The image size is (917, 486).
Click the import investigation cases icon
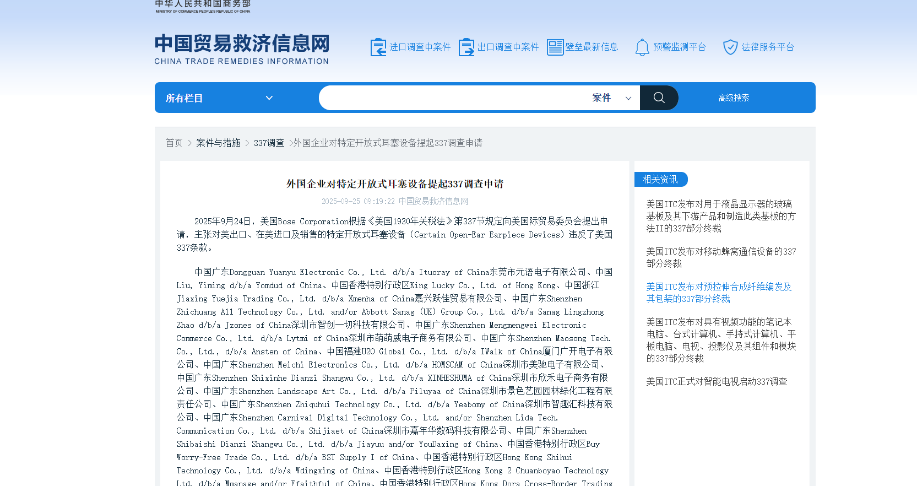[378, 47]
